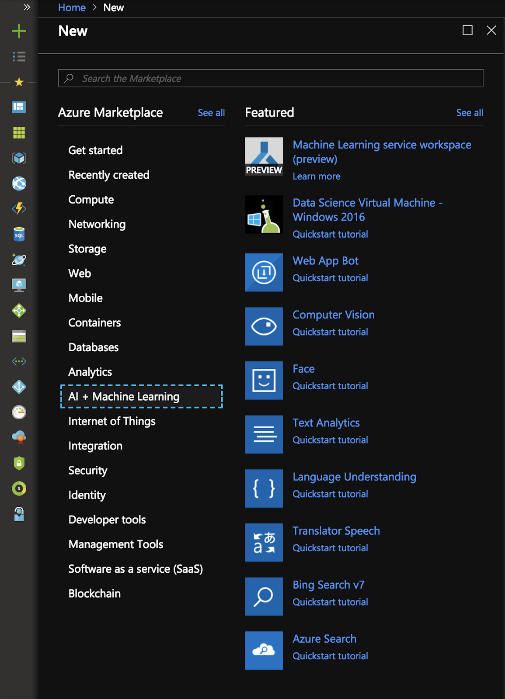Open the App Services globe icon
Image resolution: width=505 pixels, height=699 pixels.
pyautogui.click(x=19, y=183)
